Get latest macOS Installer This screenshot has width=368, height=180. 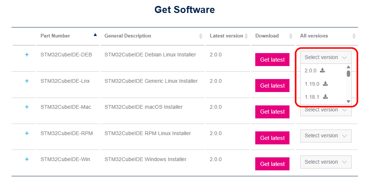coord(272,112)
